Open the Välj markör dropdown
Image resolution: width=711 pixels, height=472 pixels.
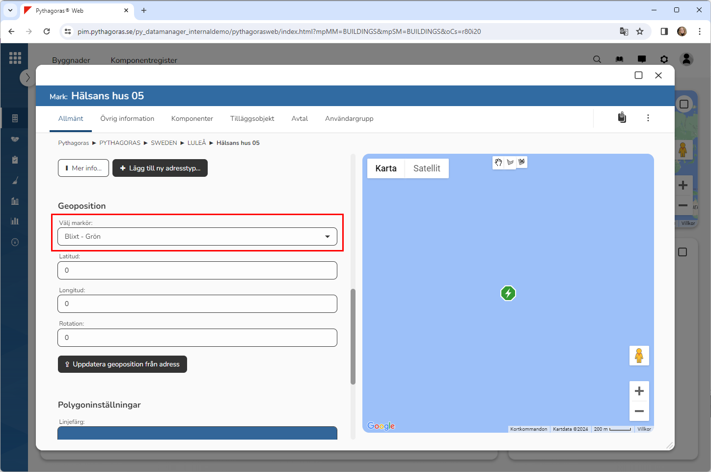197,237
